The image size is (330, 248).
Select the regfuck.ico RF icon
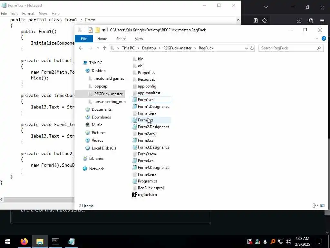coord(135,195)
